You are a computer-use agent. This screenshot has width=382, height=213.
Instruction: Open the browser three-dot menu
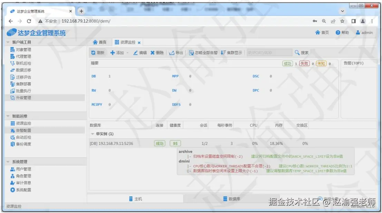[x=372, y=21]
